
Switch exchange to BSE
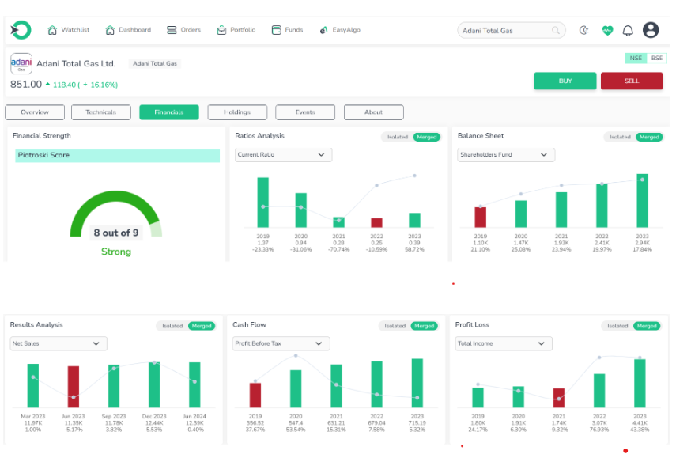coord(657,58)
